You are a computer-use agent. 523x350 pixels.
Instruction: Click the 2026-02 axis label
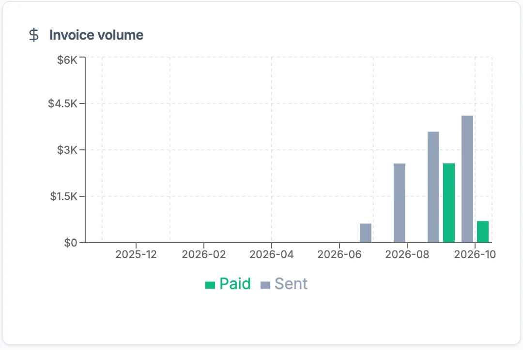[x=204, y=254]
